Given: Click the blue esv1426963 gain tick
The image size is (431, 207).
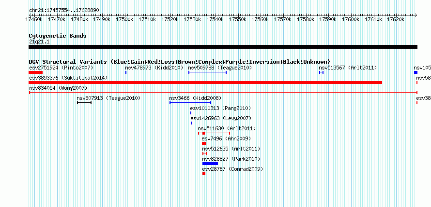Looking at the screenshot, I should tap(191, 123).
